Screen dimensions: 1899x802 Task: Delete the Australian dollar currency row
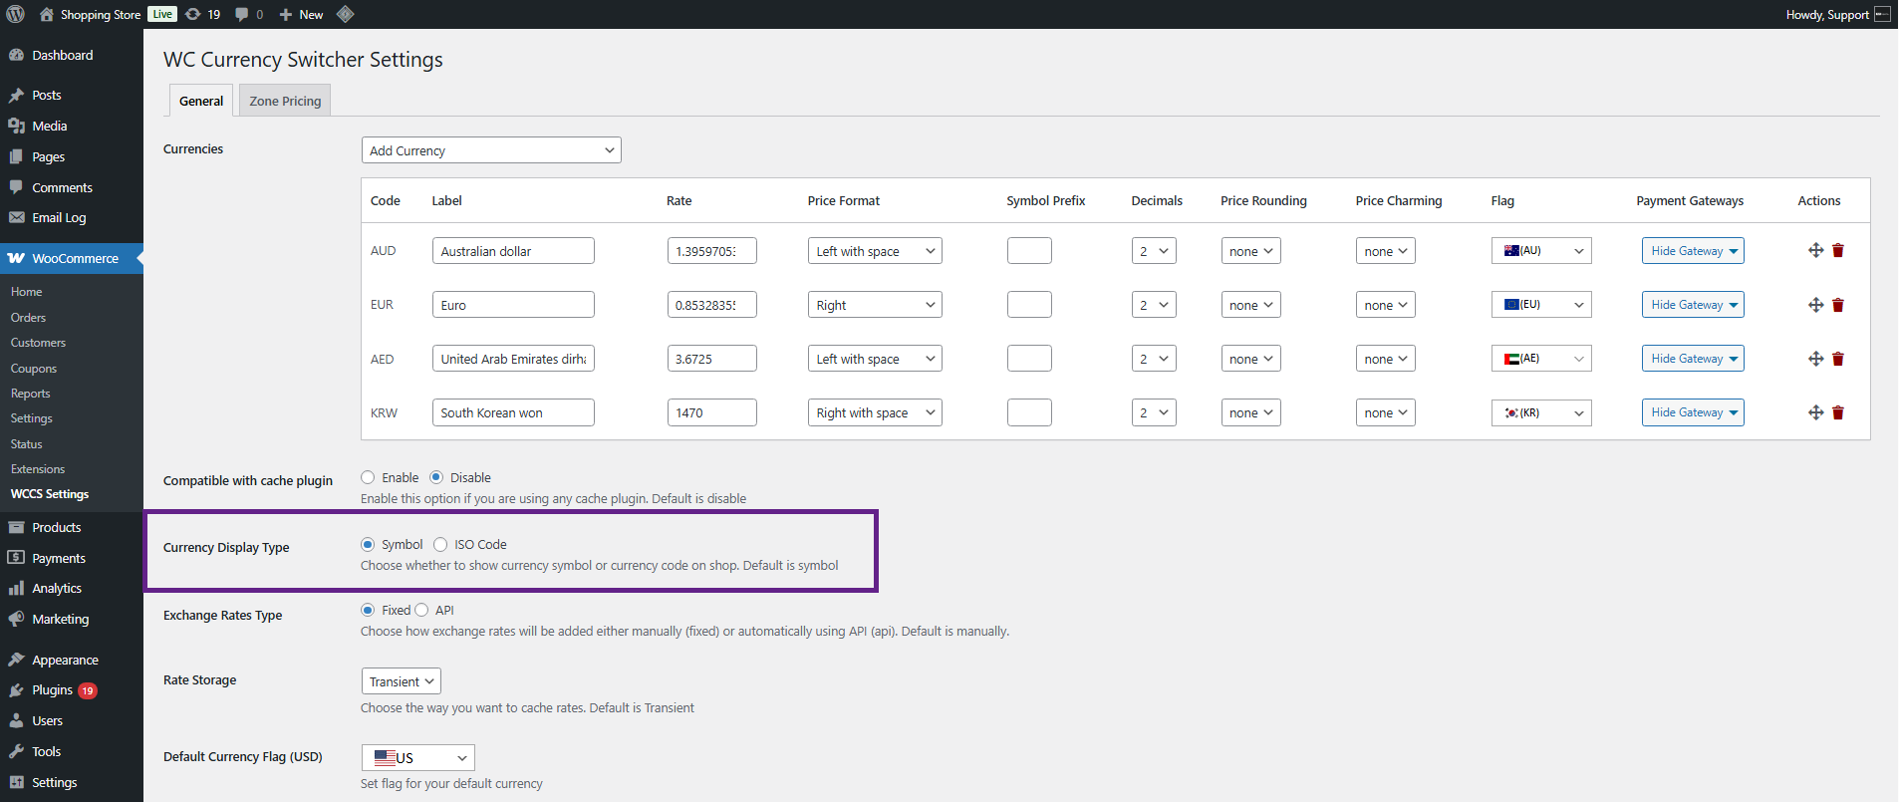(x=1838, y=251)
